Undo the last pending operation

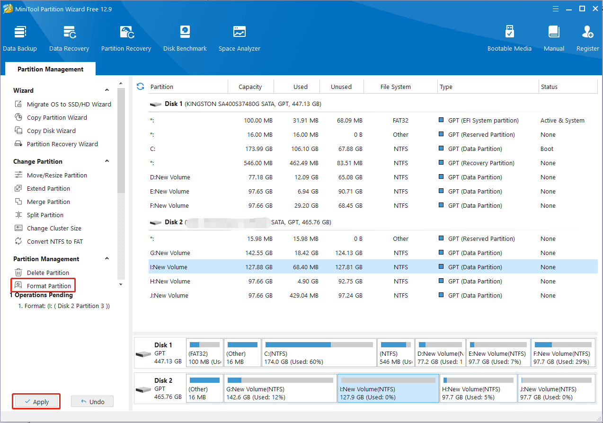(x=92, y=402)
